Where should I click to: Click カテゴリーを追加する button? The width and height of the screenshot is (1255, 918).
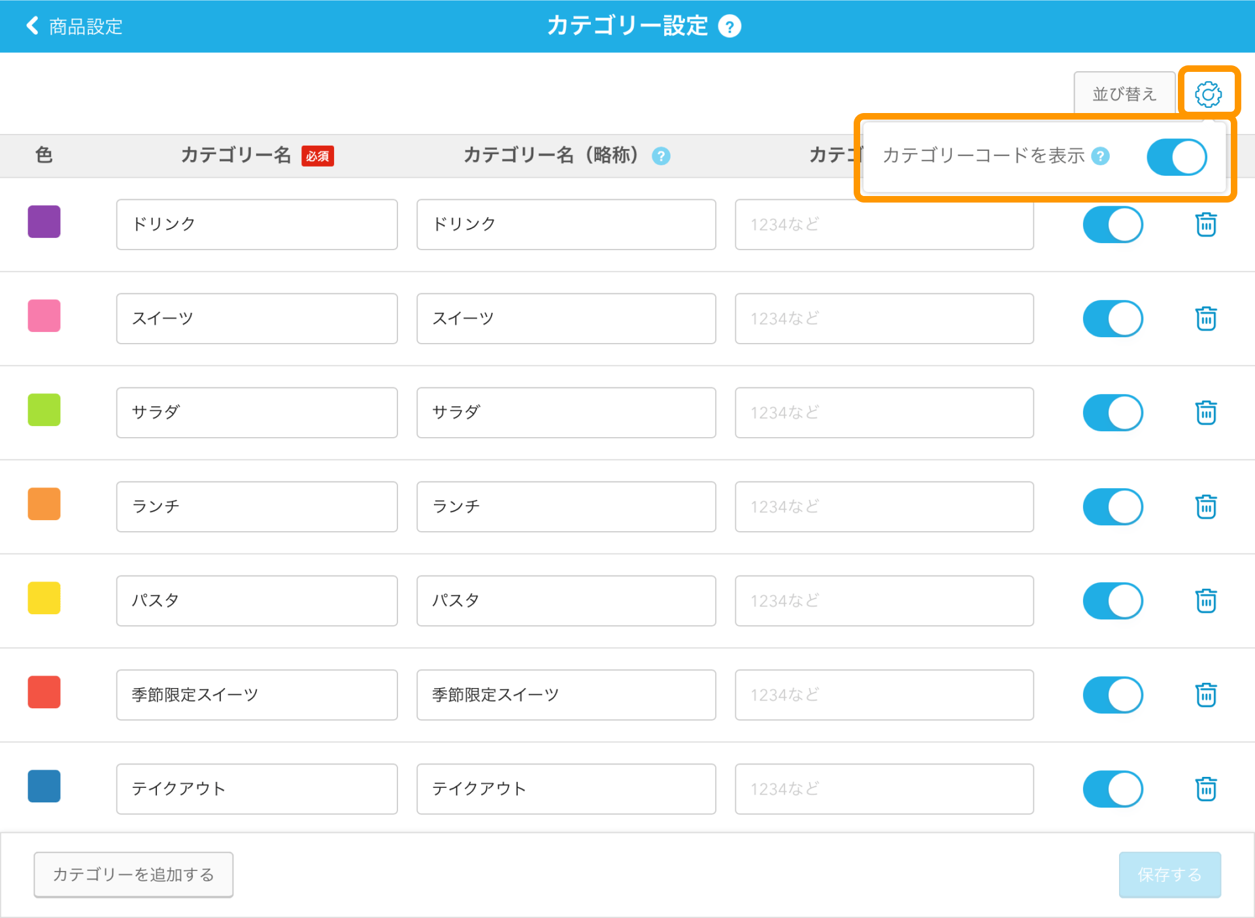pyautogui.click(x=133, y=874)
